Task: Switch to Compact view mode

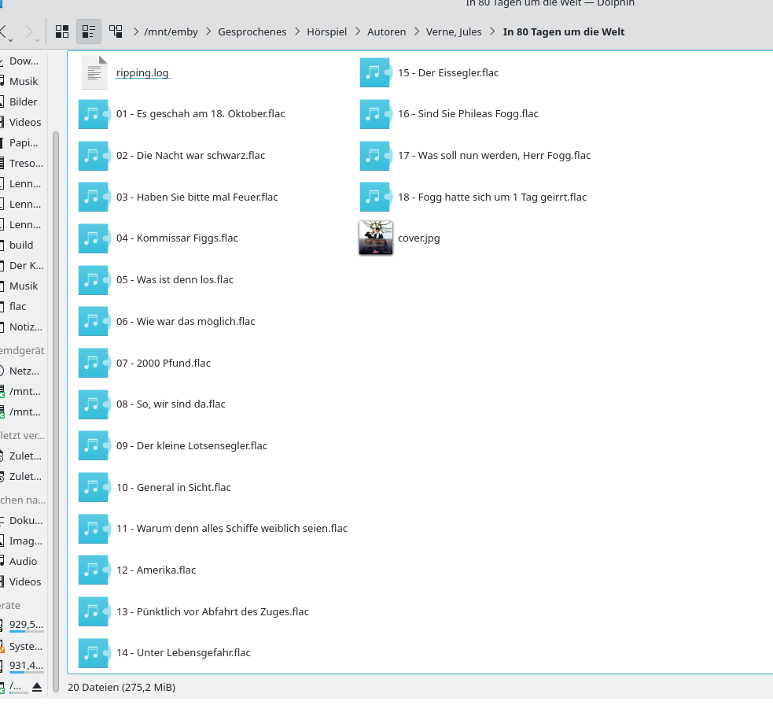Action: pos(89,31)
